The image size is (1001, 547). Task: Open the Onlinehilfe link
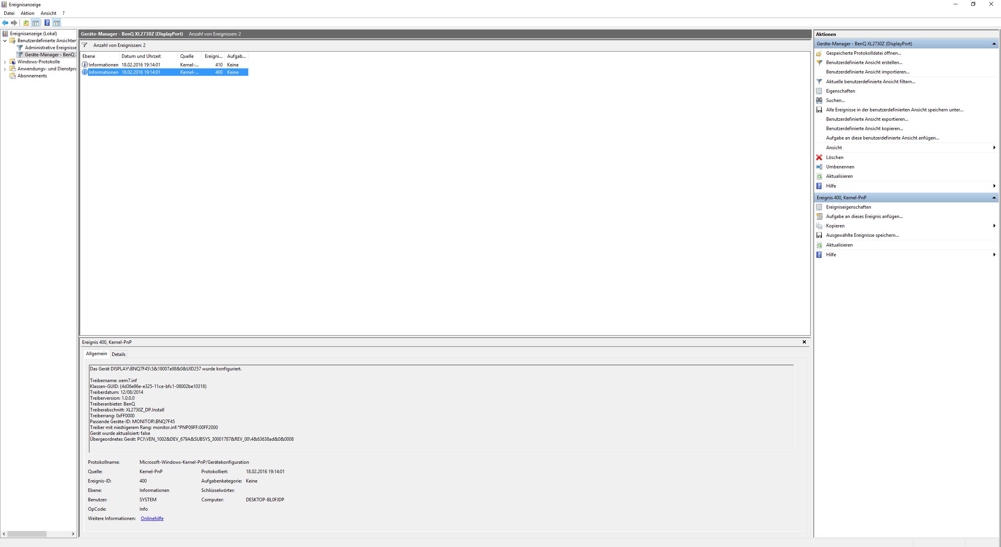[152, 518]
